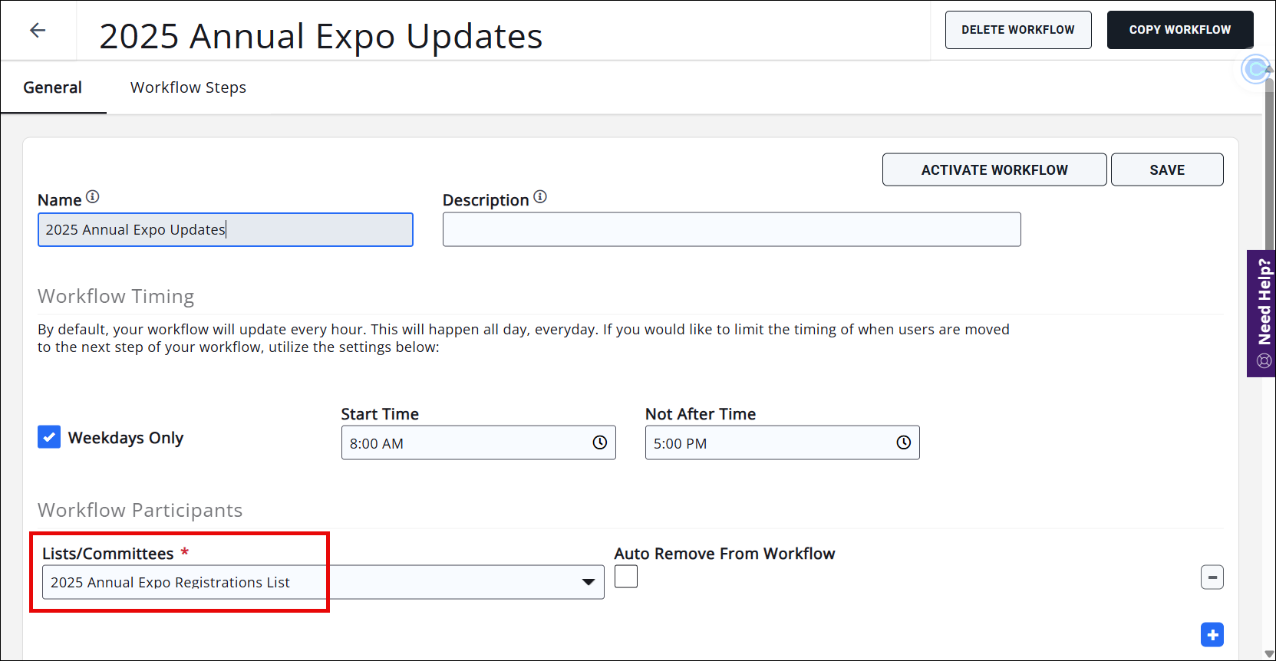
Task: Remove participant row with minus icon
Action: [x=1212, y=577]
